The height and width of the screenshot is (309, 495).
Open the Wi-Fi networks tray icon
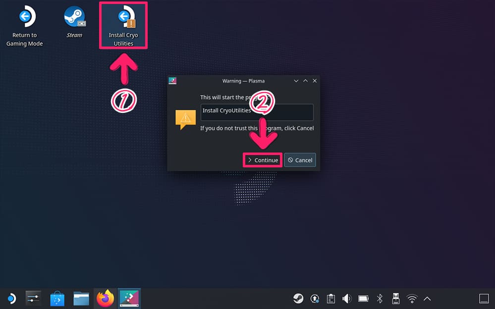412,298
